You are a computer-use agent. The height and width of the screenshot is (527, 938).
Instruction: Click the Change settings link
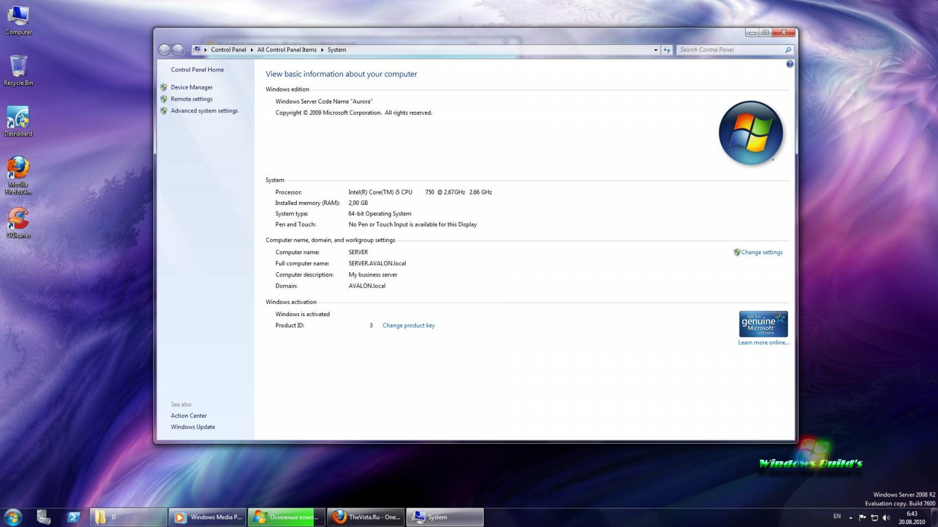click(x=762, y=252)
